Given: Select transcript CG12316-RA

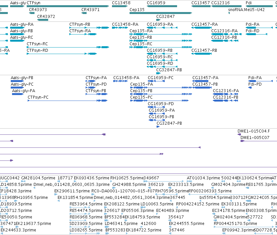Looking at the screenshot, I should click(224, 31).
